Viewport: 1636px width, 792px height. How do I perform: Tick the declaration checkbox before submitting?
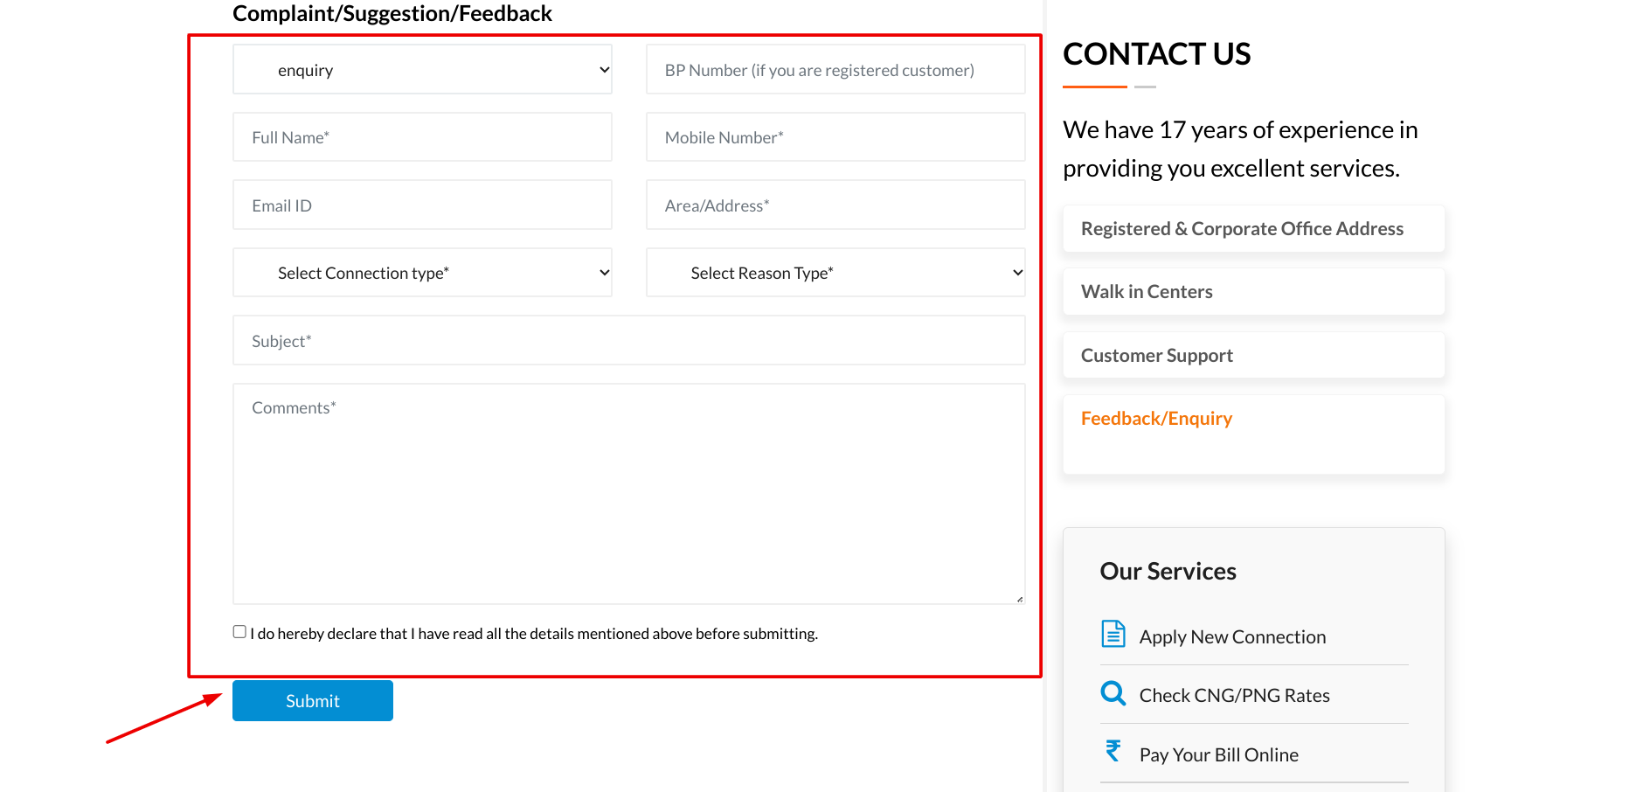239,632
